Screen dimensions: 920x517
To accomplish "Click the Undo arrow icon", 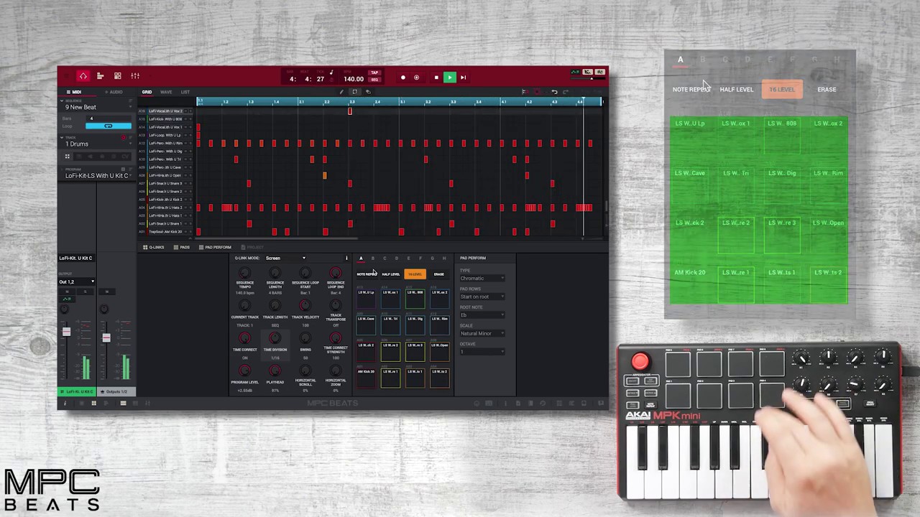I will coord(554,92).
